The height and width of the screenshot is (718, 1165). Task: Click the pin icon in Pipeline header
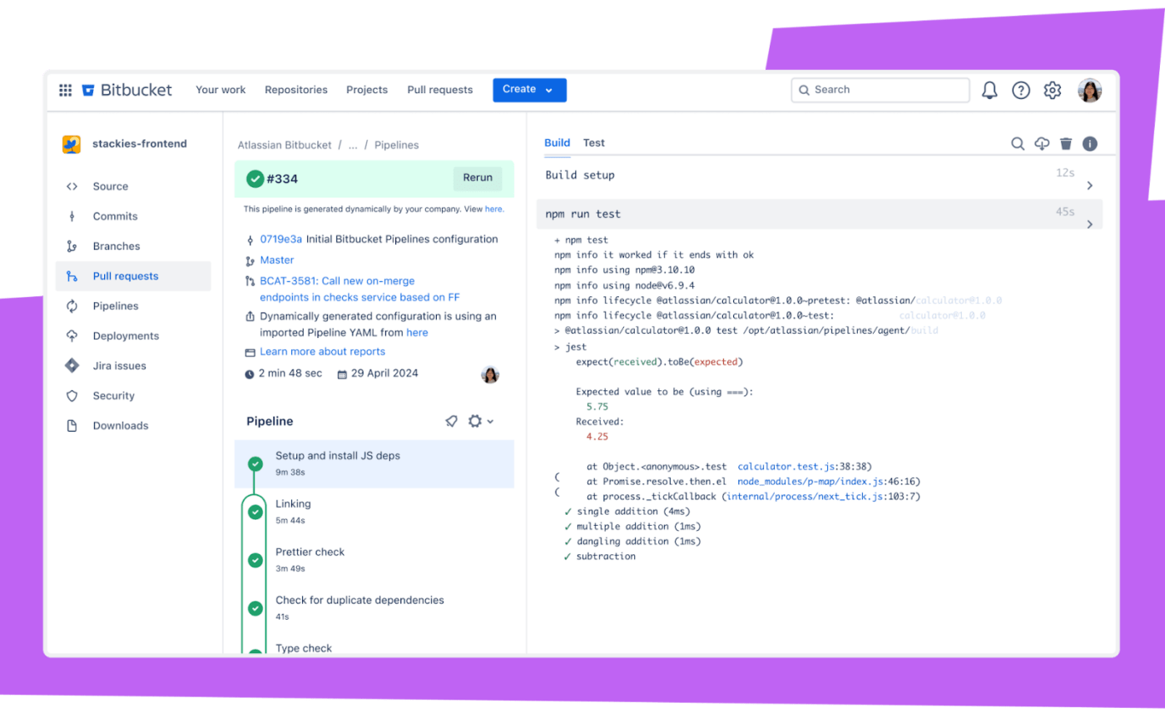coord(451,422)
